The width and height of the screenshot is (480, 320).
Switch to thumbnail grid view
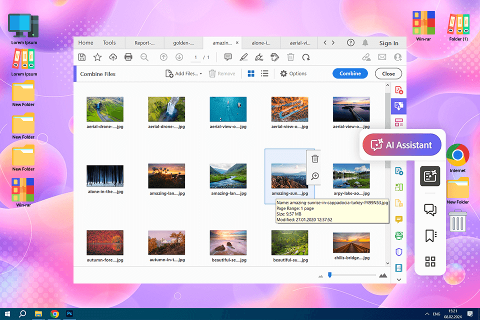251,73
